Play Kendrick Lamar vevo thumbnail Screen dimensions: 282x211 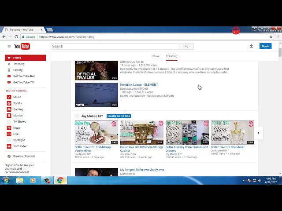[x=96, y=95]
